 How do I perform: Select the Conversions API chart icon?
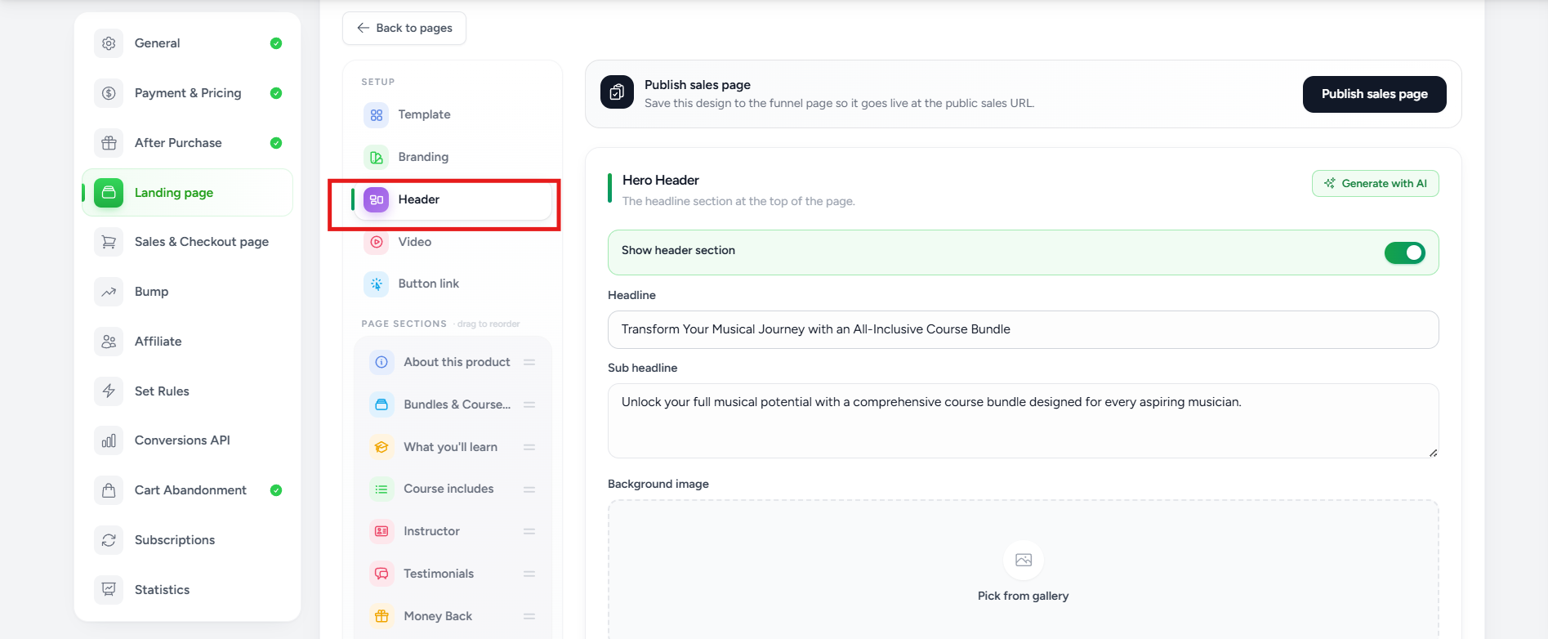click(109, 440)
